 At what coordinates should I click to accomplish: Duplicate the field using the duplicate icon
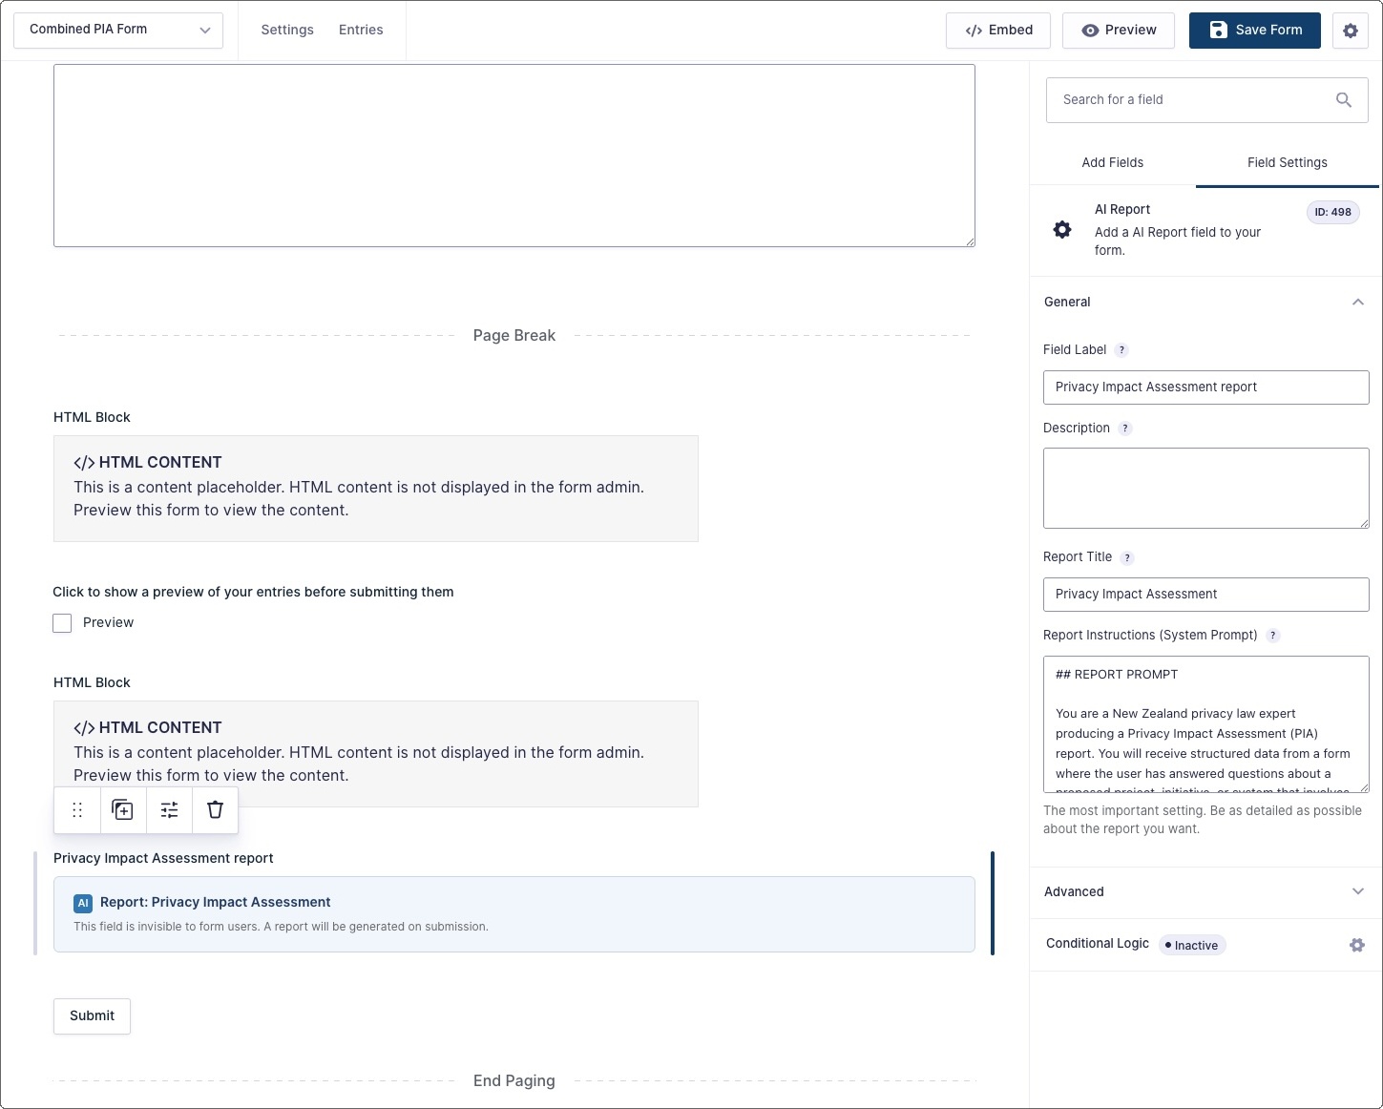[123, 810]
